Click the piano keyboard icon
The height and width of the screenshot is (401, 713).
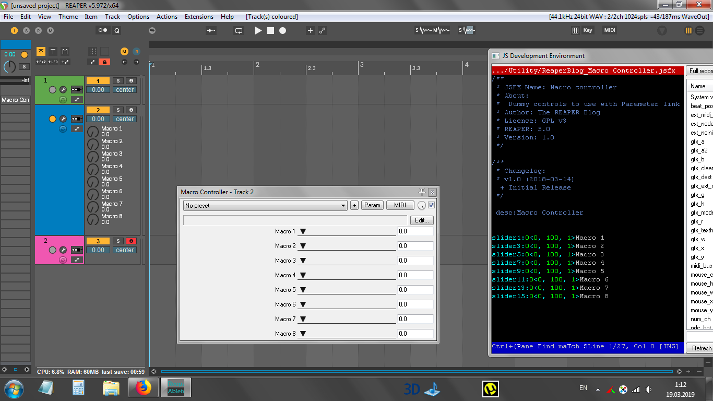coord(575,30)
